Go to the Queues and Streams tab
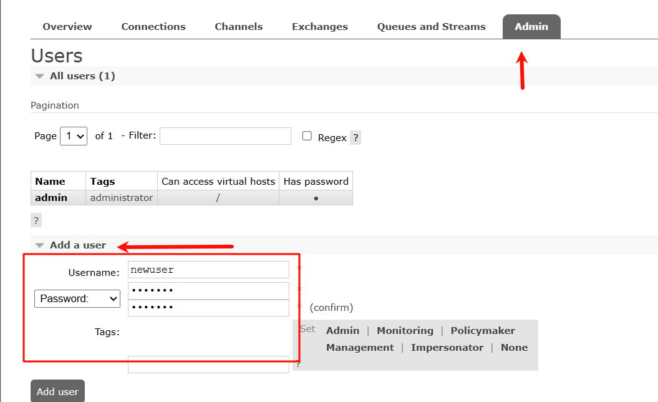658x402 pixels. (x=431, y=27)
